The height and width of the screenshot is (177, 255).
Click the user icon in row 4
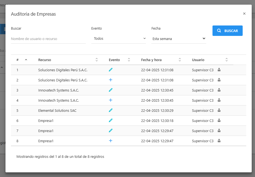(219, 100)
